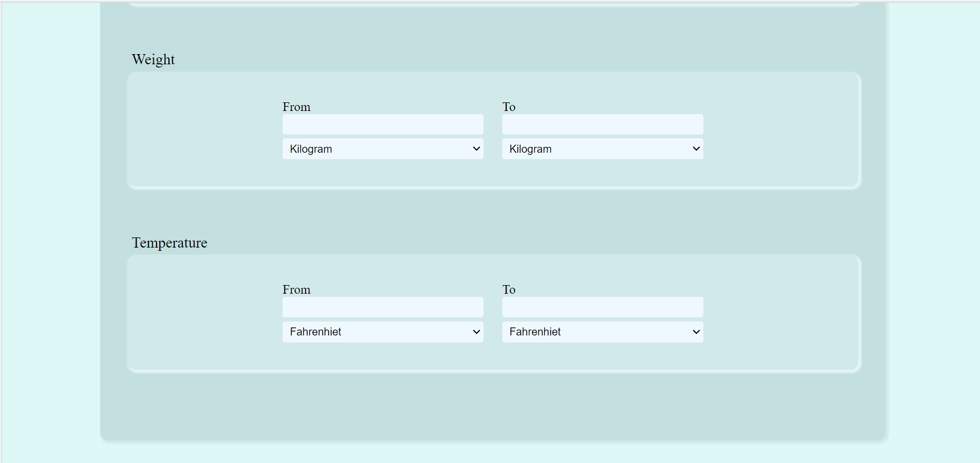Click the chevron on Temperature From Fahrenhiet selector
Screen dimensions: 980x463
point(477,332)
